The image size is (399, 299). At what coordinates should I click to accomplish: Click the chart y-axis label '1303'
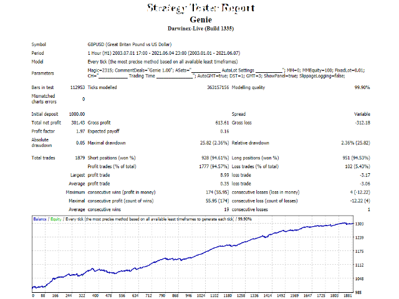pyautogui.click(x=359, y=224)
